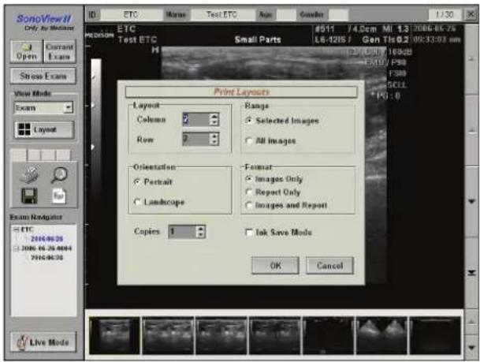Decrease the number of Copies
The width and height of the screenshot is (480, 362).
pyautogui.click(x=201, y=235)
